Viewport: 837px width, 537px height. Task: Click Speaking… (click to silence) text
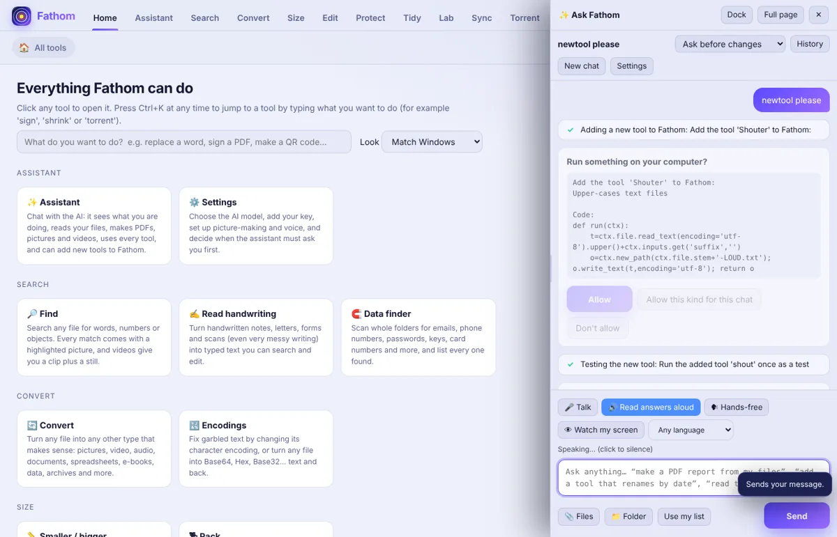coord(605,449)
